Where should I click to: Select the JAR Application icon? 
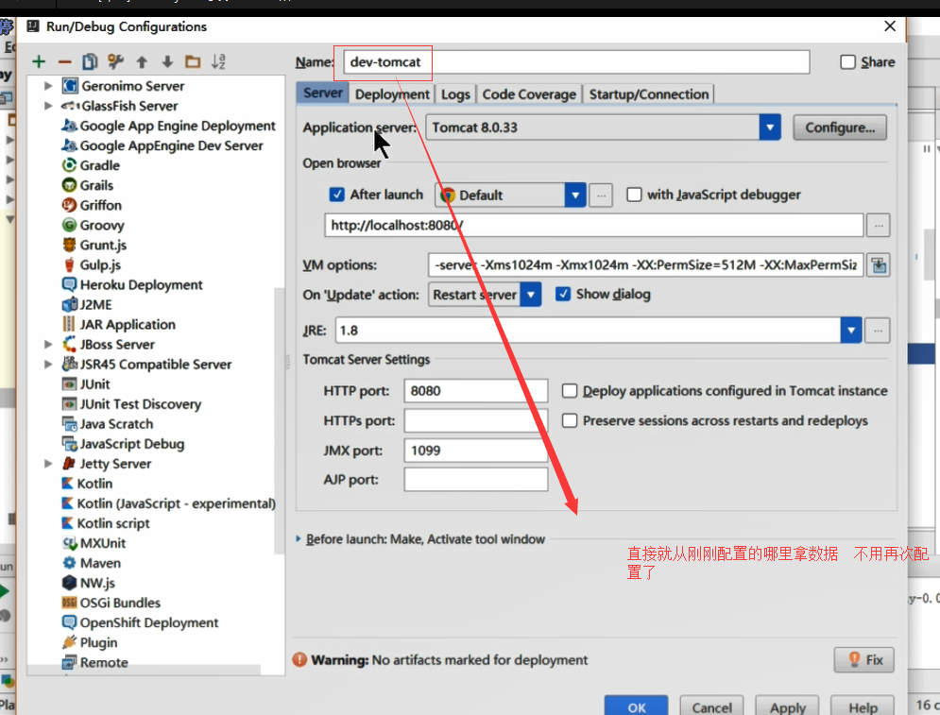point(70,324)
